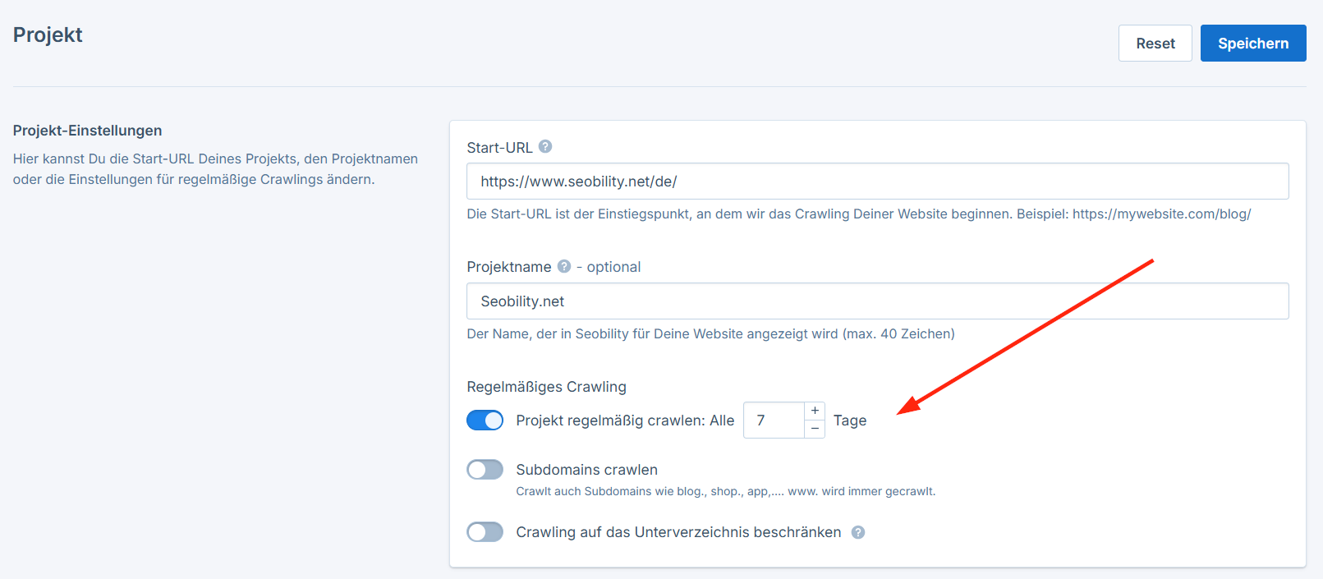The height and width of the screenshot is (579, 1323).
Task: Click the Reset button
Action: click(x=1155, y=43)
